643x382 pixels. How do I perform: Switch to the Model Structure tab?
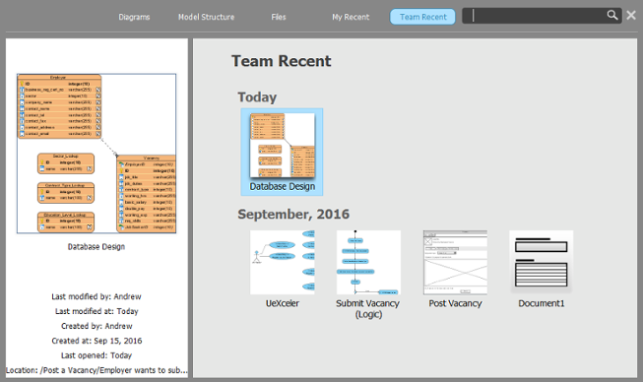tap(206, 17)
